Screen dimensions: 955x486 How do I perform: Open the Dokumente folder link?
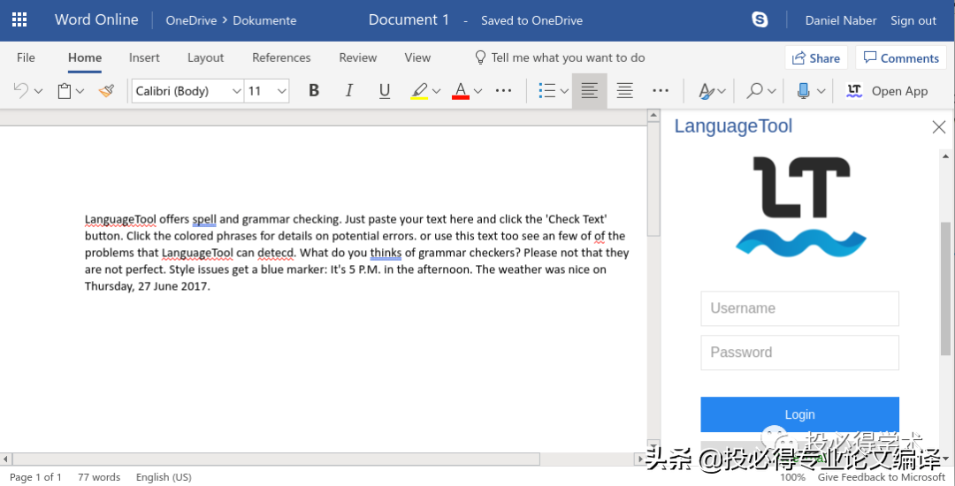click(265, 20)
